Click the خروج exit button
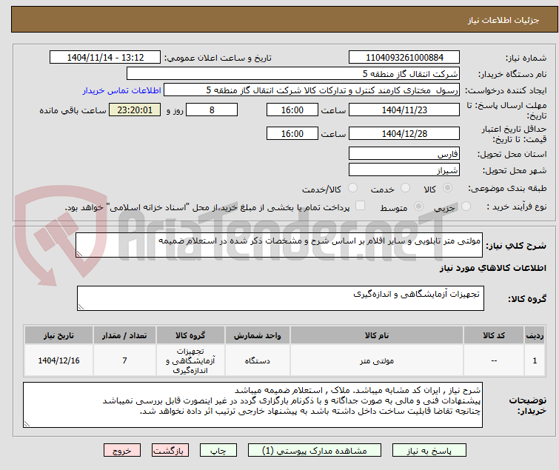 [x=122, y=451]
